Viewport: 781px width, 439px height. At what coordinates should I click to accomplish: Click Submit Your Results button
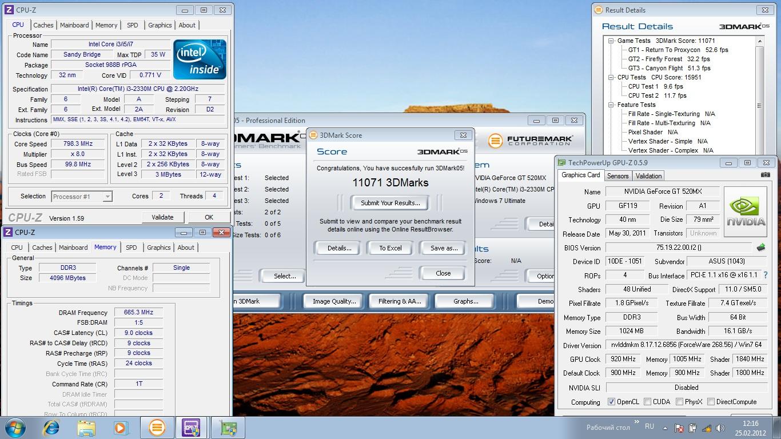390,203
